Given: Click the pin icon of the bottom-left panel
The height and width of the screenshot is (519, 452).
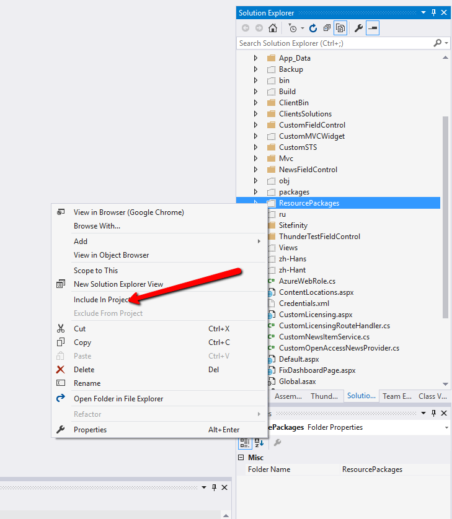Looking at the screenshot, I should pyautogui.click(x=214, y=487).
